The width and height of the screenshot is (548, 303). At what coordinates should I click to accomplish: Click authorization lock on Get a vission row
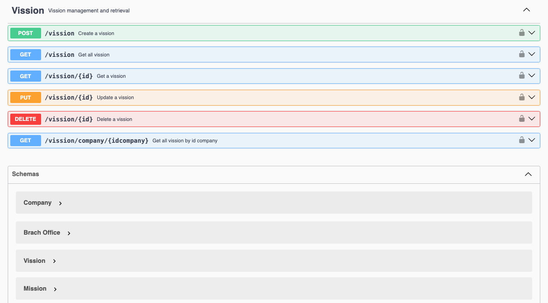pyautogui.click(x=521, y=75)
